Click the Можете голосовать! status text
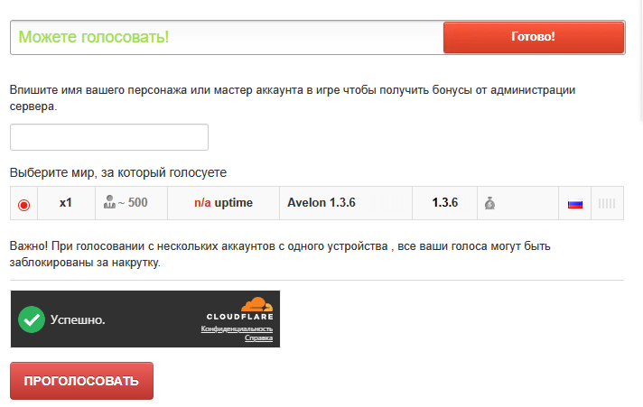This screenshot has width=643, height=407. (94, 37)
